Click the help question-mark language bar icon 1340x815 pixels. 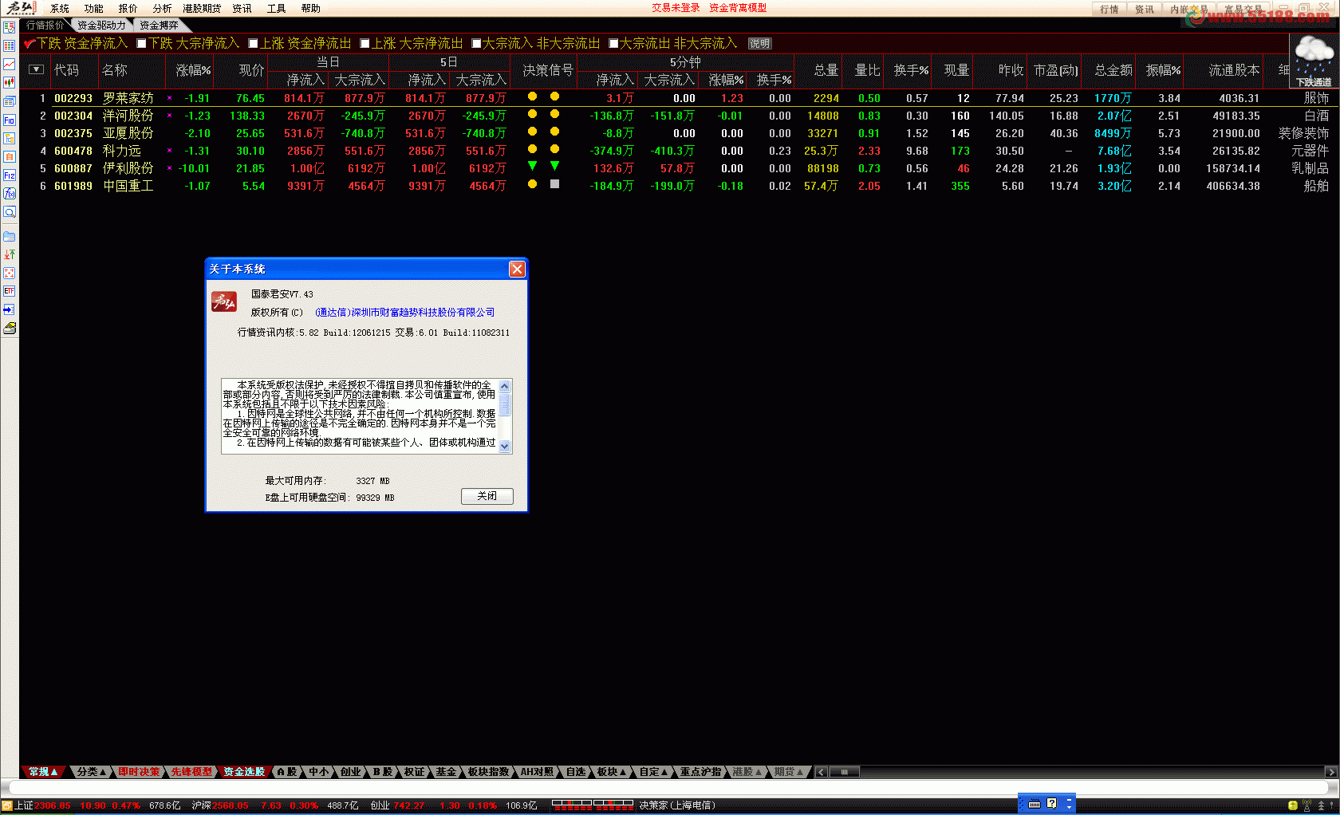coord(1052,803)
